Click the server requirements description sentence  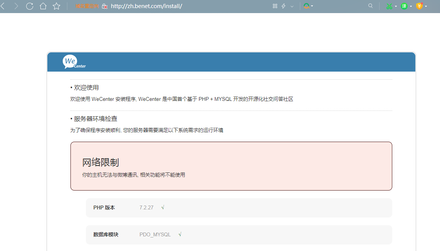pyautogui.click(x=147, y=130)
